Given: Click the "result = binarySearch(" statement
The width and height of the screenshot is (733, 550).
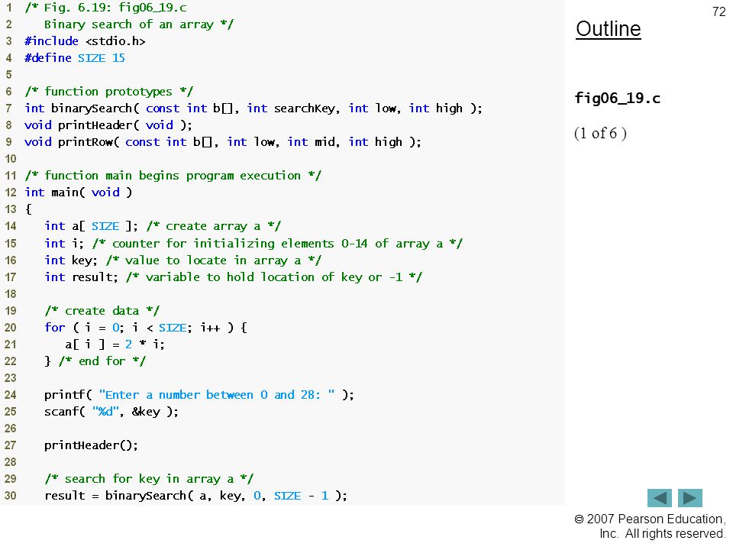Looking at the screenshot, I should click(x=196, y=496).
